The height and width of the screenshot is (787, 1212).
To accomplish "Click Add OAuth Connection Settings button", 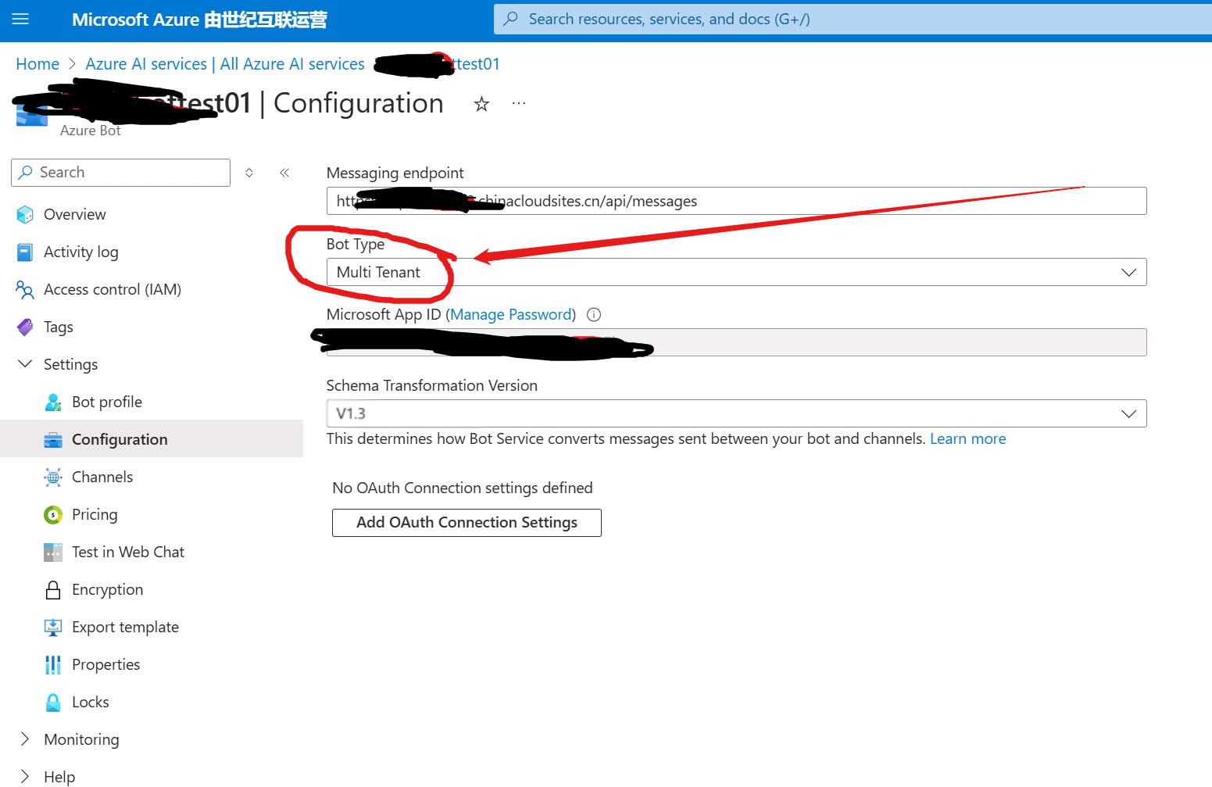I will (x=467, y=523).
